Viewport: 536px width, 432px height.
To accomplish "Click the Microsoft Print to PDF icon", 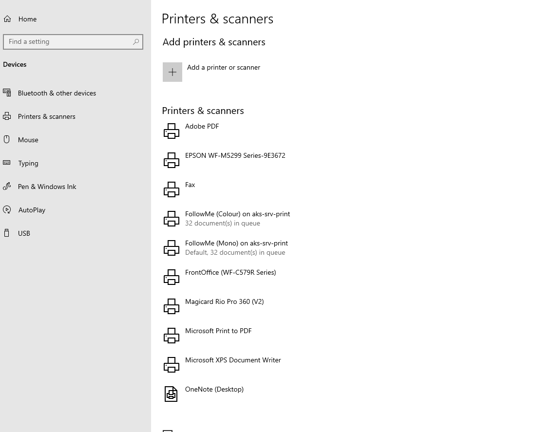I will (x=171, y=336).
